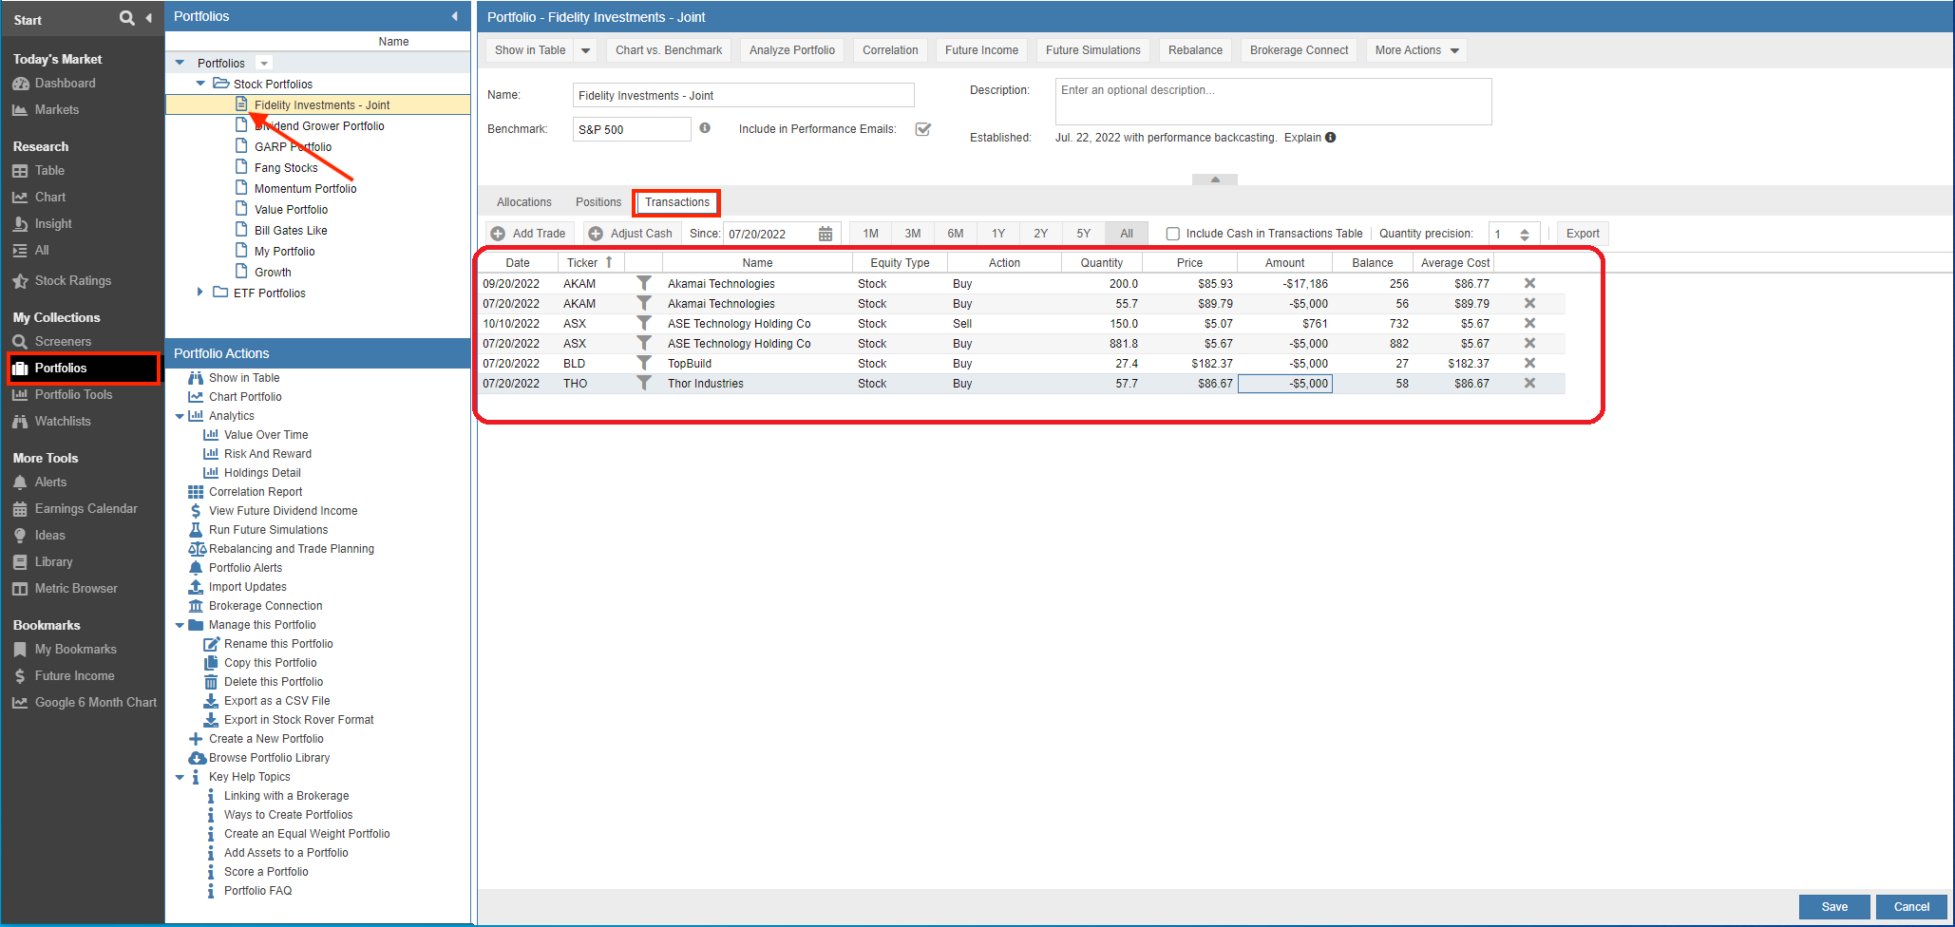Delete the THO Thor Industries transaction

point(1529,383)
